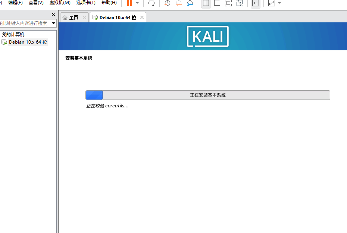347x233 pixels.
Task: Open the 查看(V) menu
Action: pyautogui.click(x=36, y=3)
